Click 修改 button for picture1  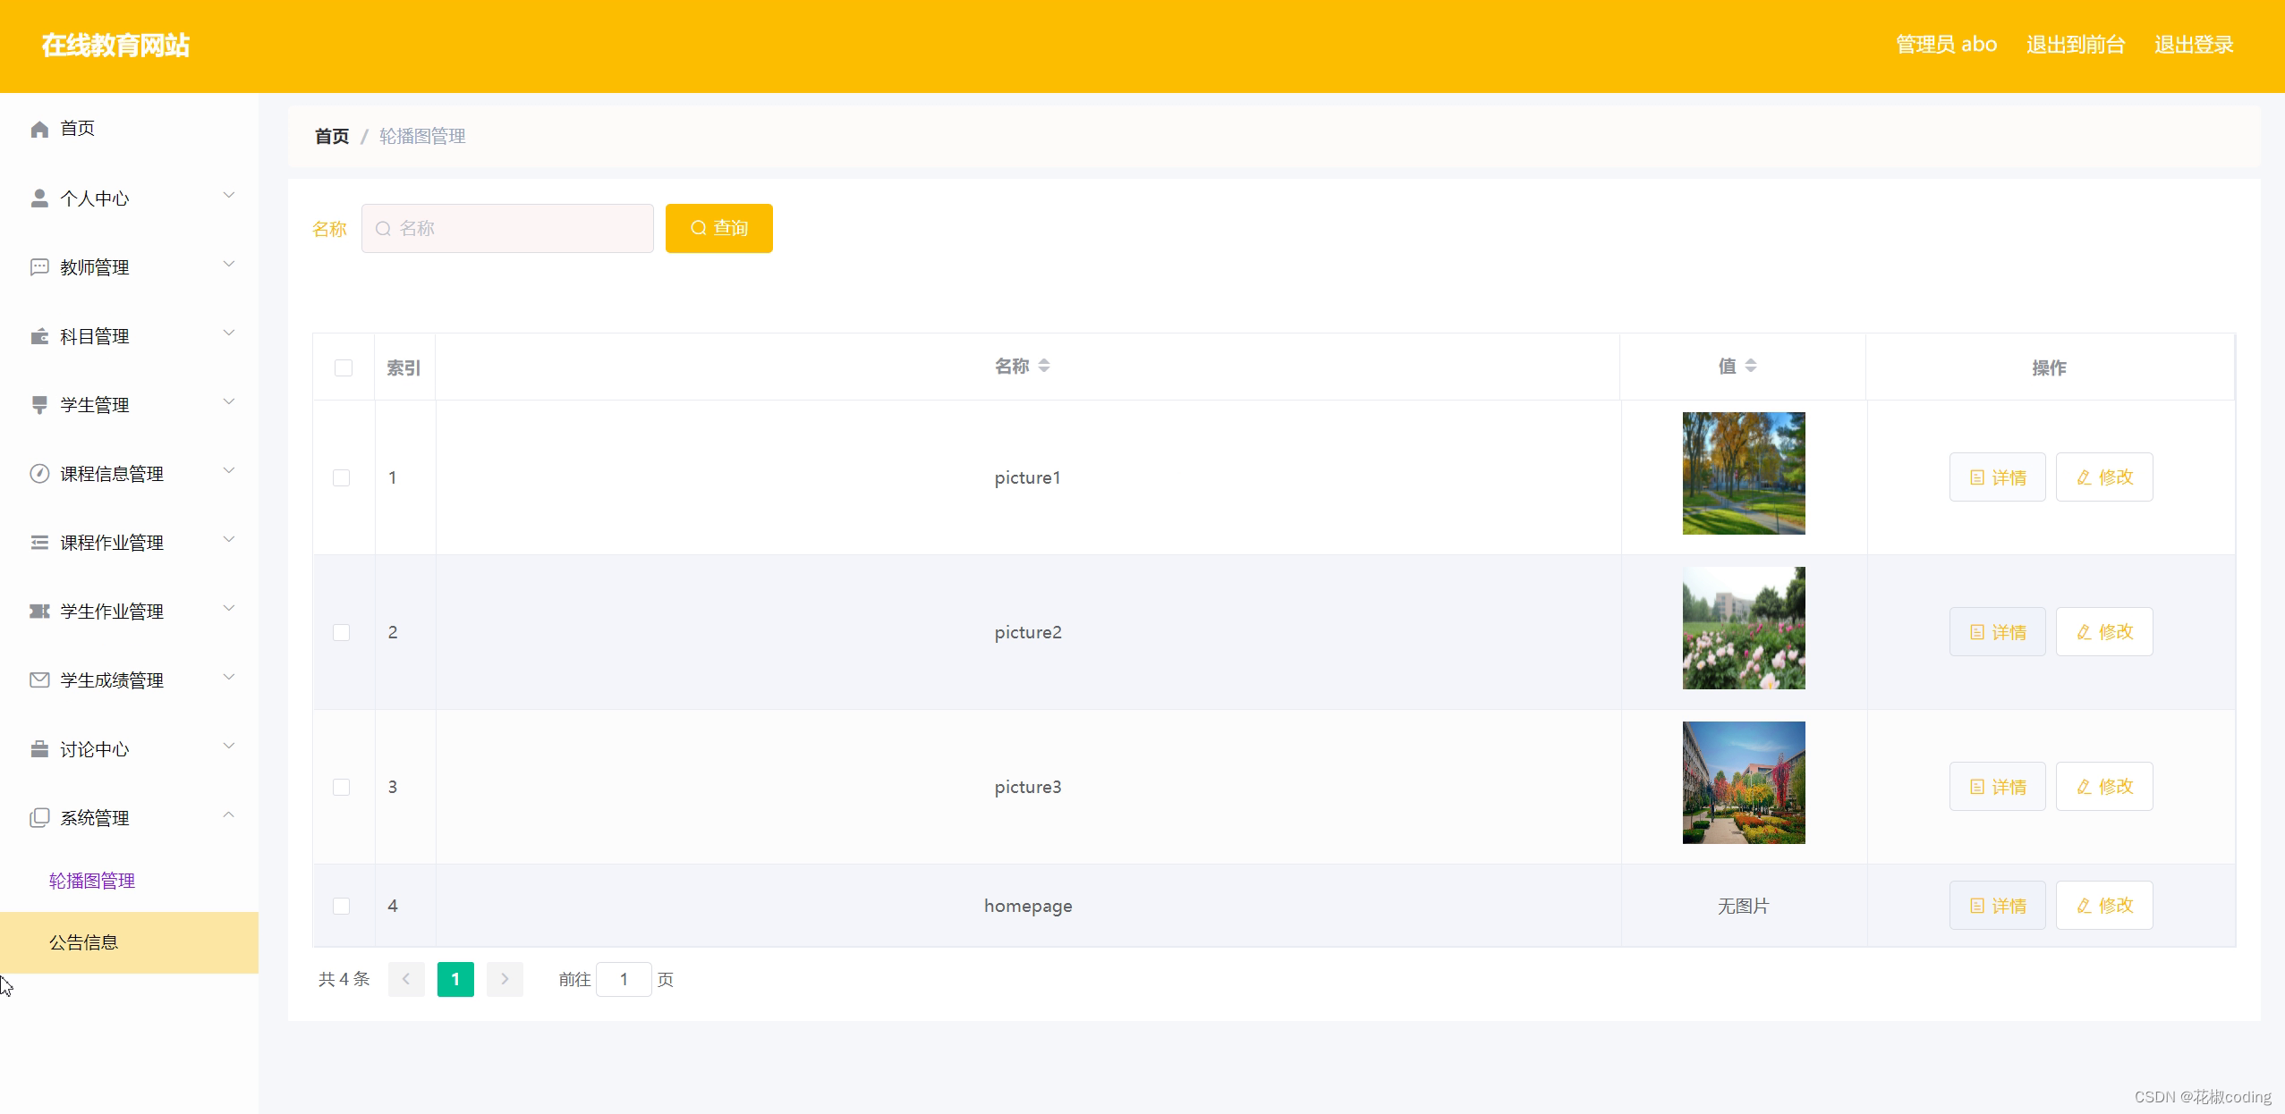tap(2103, 477)
